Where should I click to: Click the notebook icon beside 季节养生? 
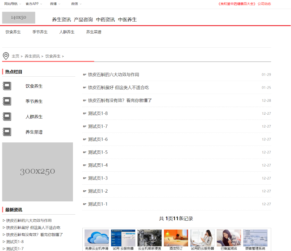(x=7, y=101)
